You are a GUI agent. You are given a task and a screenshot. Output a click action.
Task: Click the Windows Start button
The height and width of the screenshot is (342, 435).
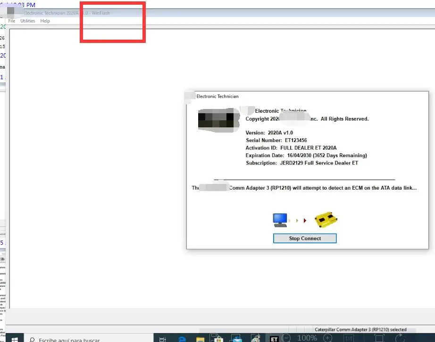[15, 339]
